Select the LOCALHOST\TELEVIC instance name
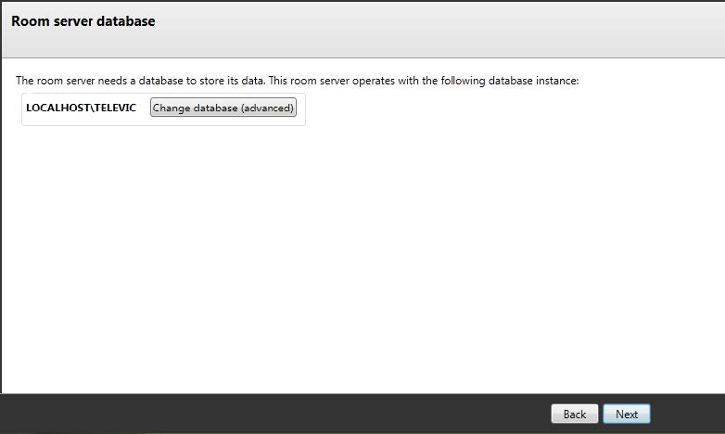Screen dimensions: 725x434 [x=81, y=108]
